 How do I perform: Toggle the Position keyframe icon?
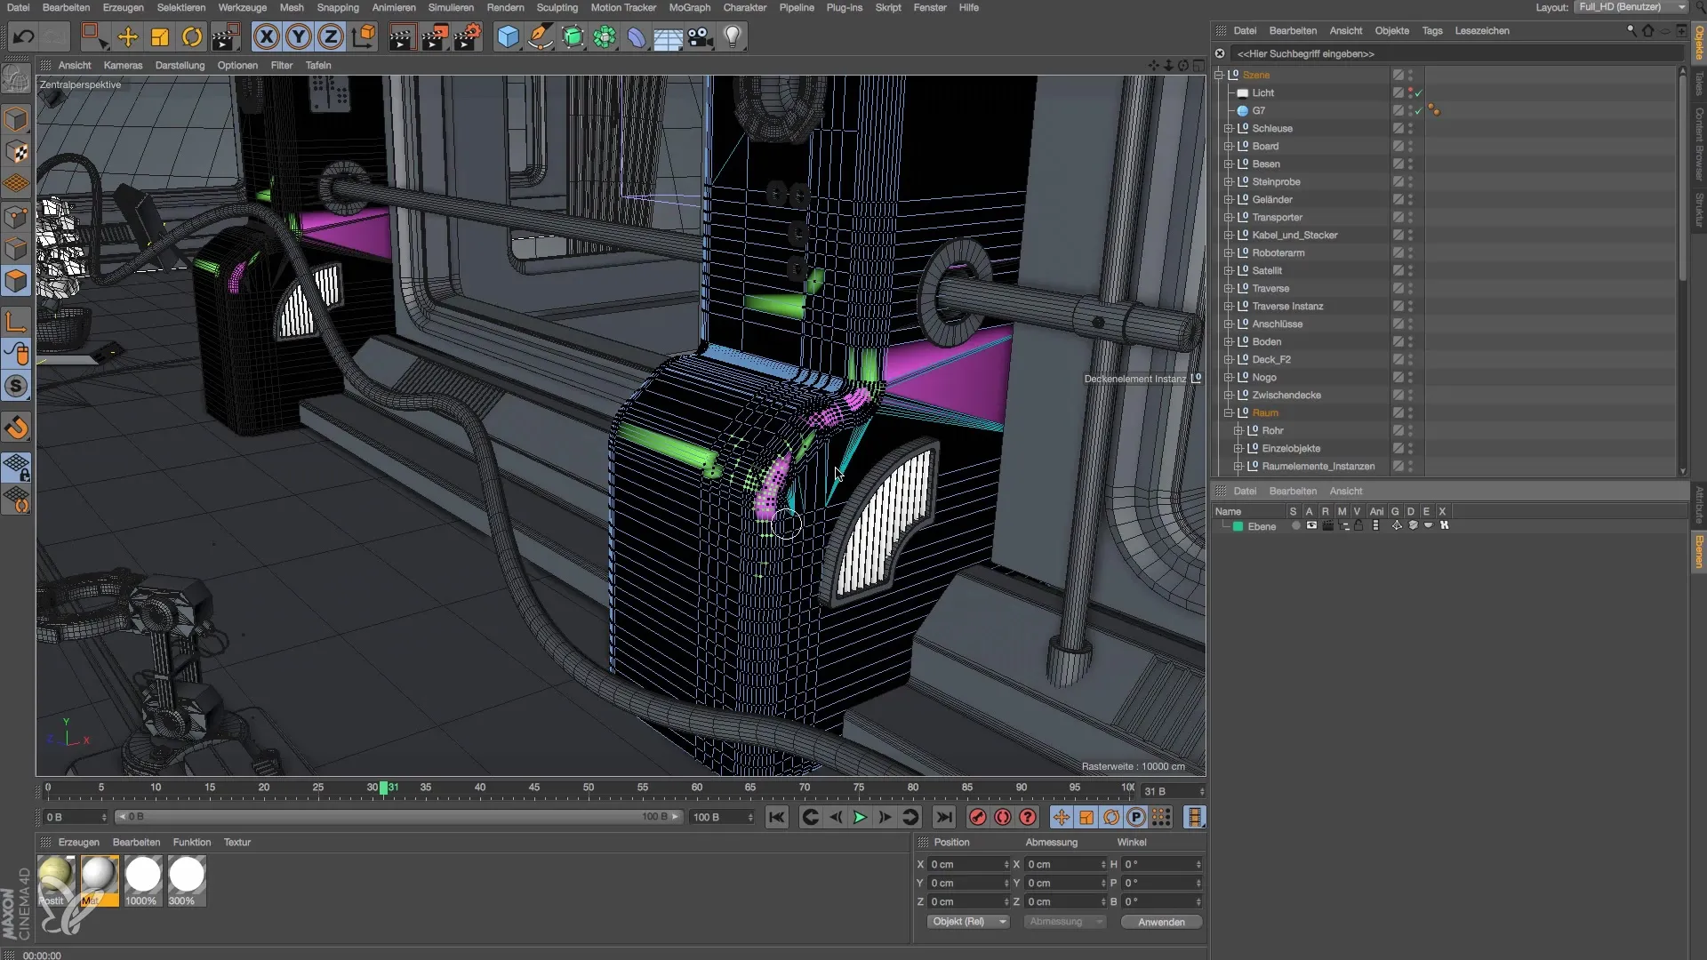pyautogui.click(x=1062, y=817)
